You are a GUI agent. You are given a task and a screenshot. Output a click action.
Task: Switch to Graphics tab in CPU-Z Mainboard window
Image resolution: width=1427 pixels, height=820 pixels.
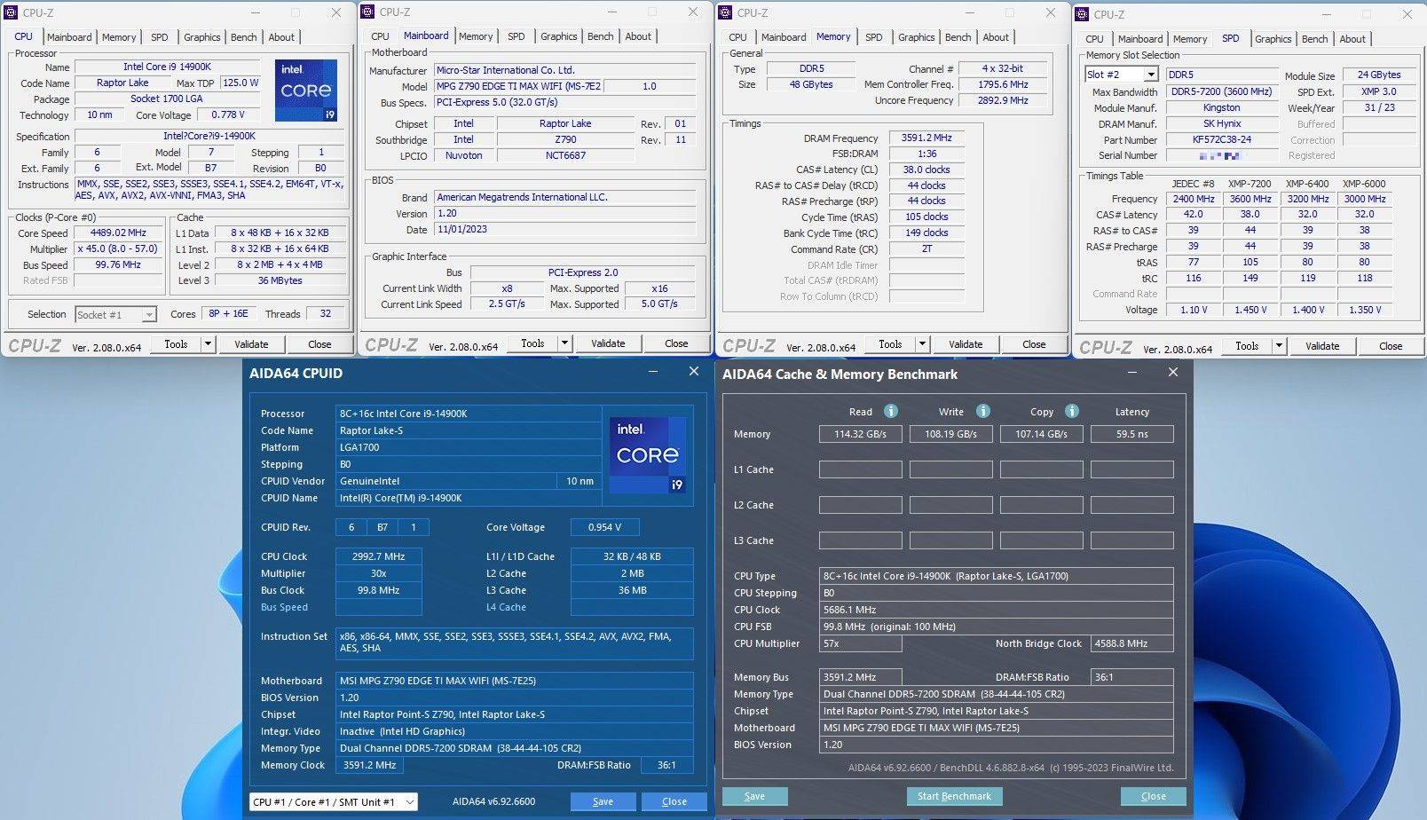coord(558,36)
